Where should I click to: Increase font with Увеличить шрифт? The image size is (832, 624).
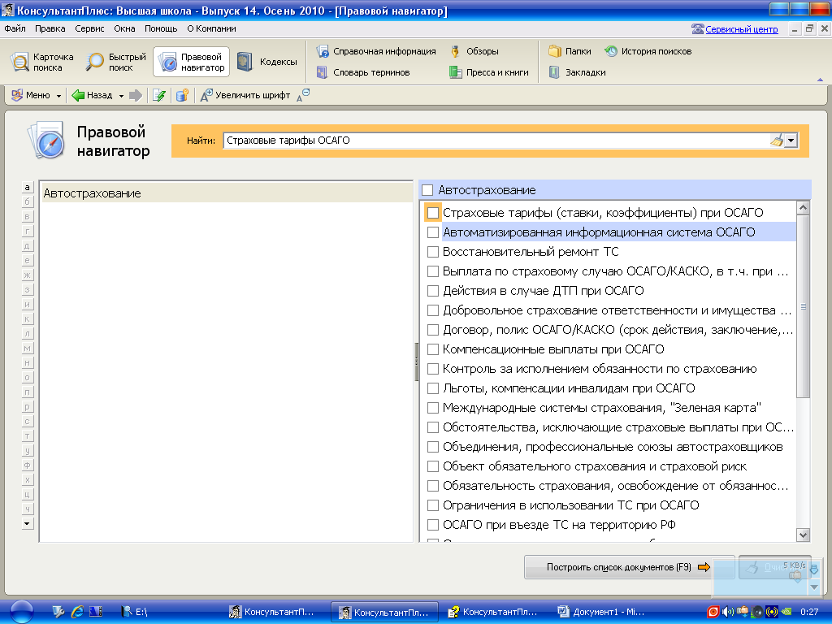[x=245, y=96]
